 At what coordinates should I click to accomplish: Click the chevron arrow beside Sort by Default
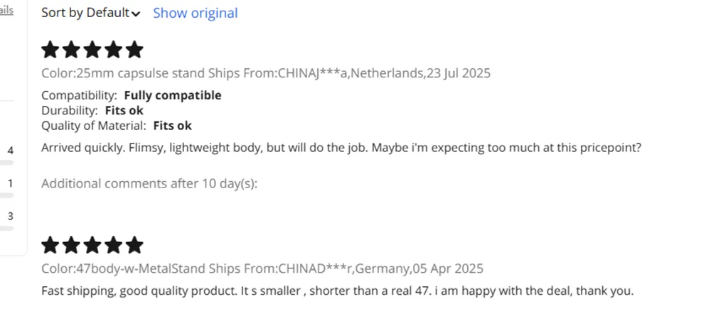click(136, 13)
